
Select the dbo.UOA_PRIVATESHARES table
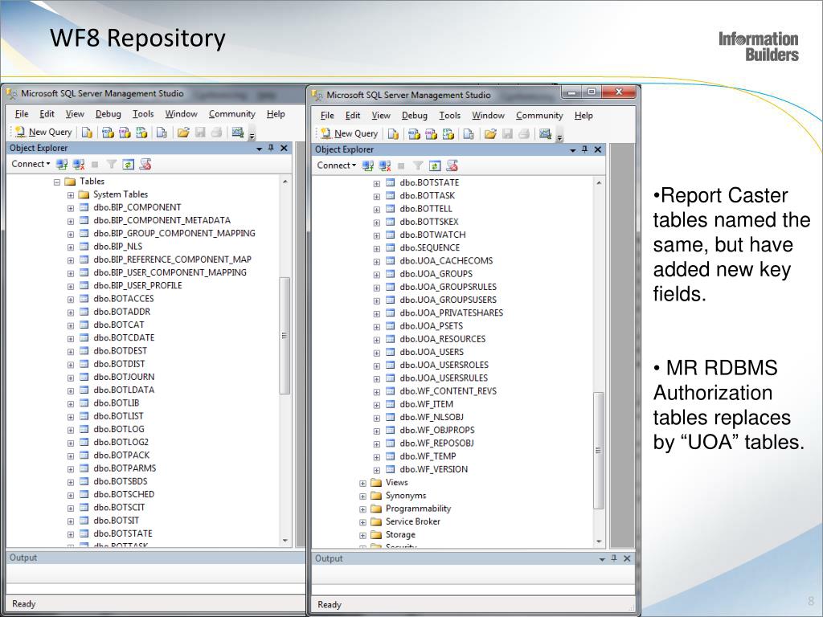click(x=452, y=313)
